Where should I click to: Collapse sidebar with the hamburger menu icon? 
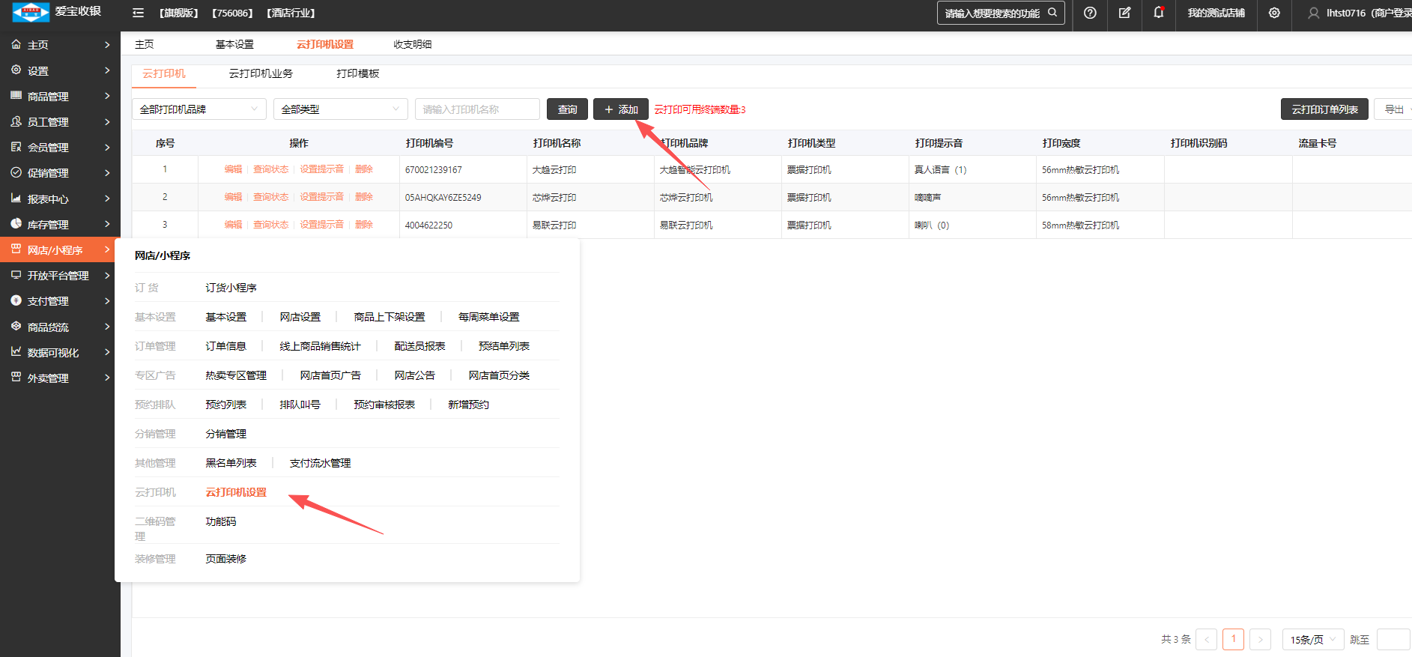pos(138,13)
